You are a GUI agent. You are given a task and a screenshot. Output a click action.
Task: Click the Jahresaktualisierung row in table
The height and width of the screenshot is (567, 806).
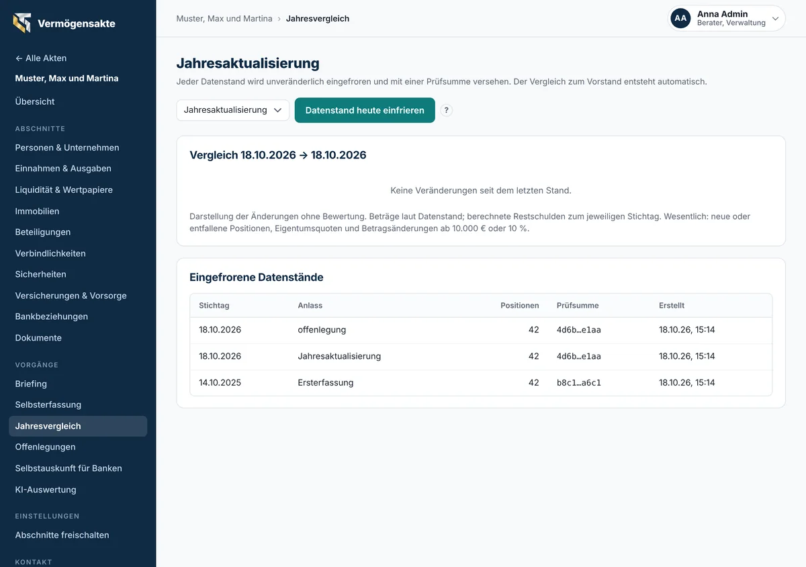pos(481,356)
